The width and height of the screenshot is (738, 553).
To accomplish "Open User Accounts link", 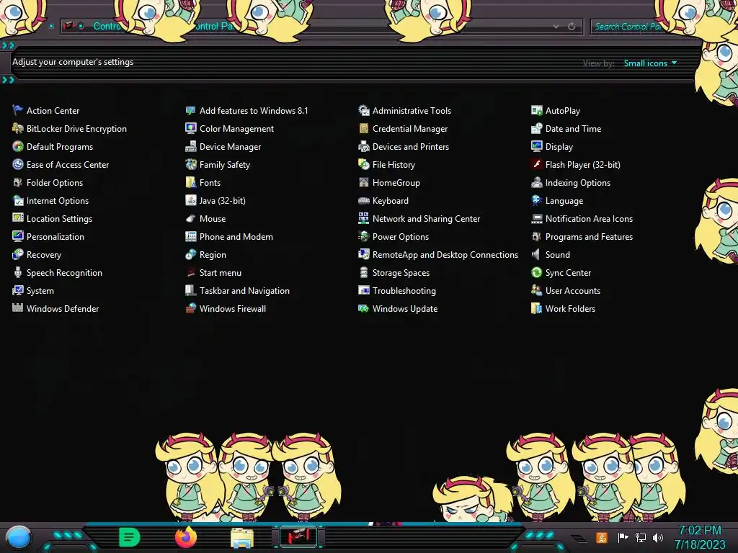I will (573, 291).
